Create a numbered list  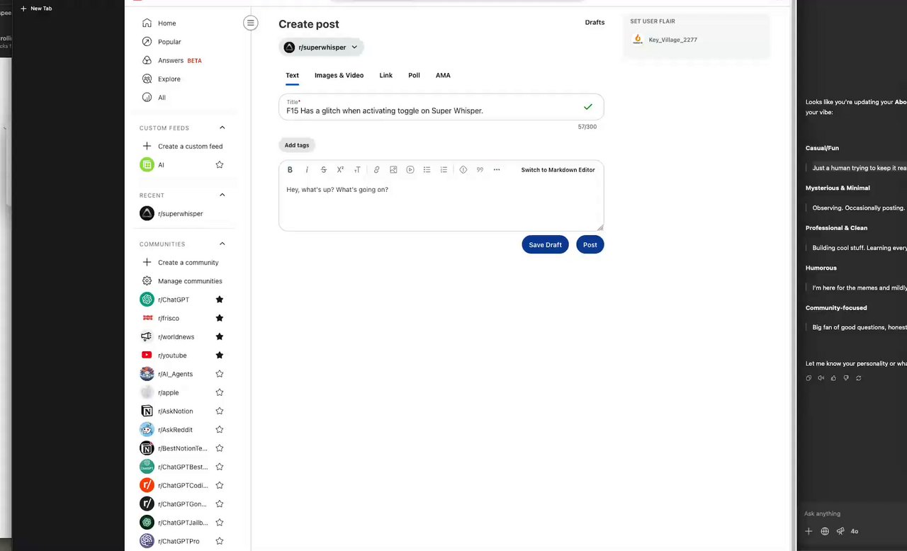point(444,170)
